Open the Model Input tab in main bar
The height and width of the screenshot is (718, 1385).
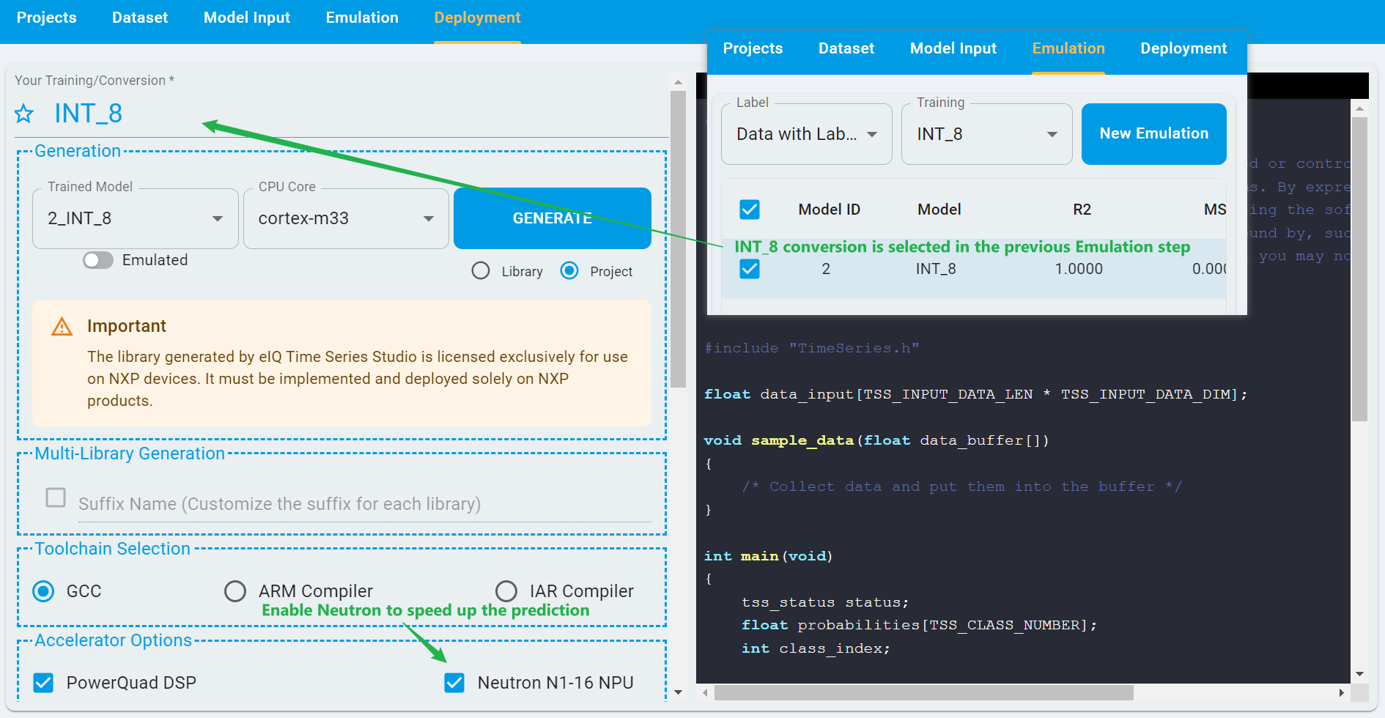(247, 18)
